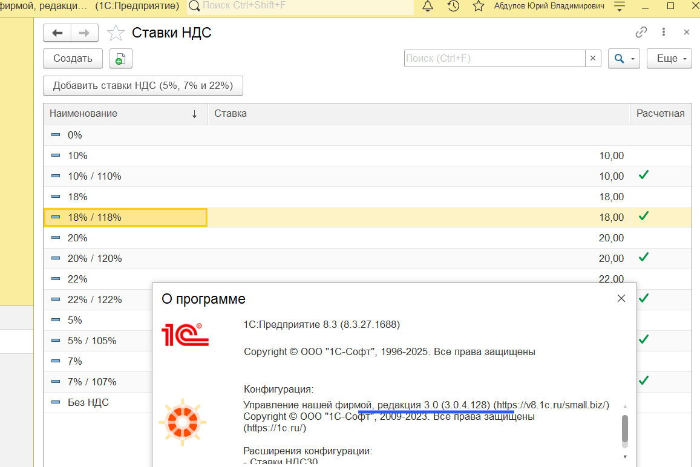Click icon of the 0% row
The width and height of the screenshot is (700, 467).
pos(55,135)
